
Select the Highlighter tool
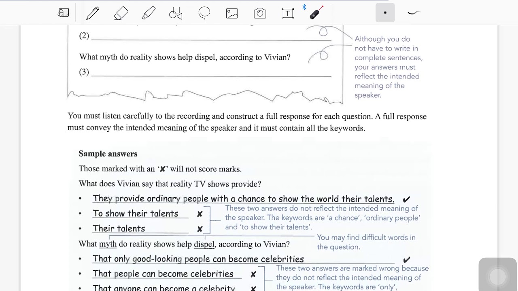point(149,13)
